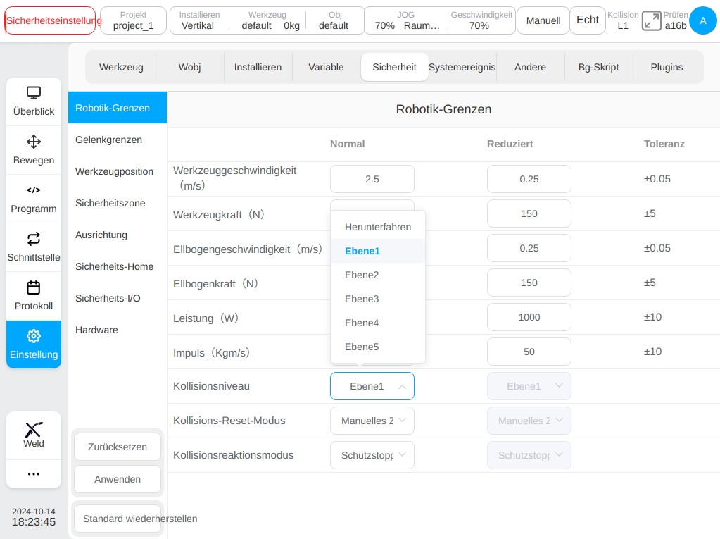Open the Überblick monitor icon
The height and width of the screenshot is (539, 720).
click(34, 93)
